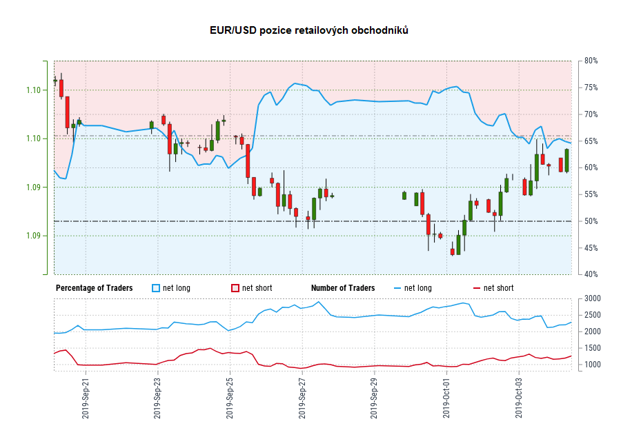Click net short label beside the red square
The width and height of the screenshot is (621, 448).
click(x=257, y=288)
